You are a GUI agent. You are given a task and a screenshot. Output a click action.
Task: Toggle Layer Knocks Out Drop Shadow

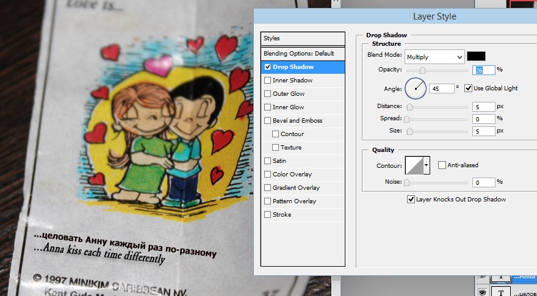tap(411, 199)
